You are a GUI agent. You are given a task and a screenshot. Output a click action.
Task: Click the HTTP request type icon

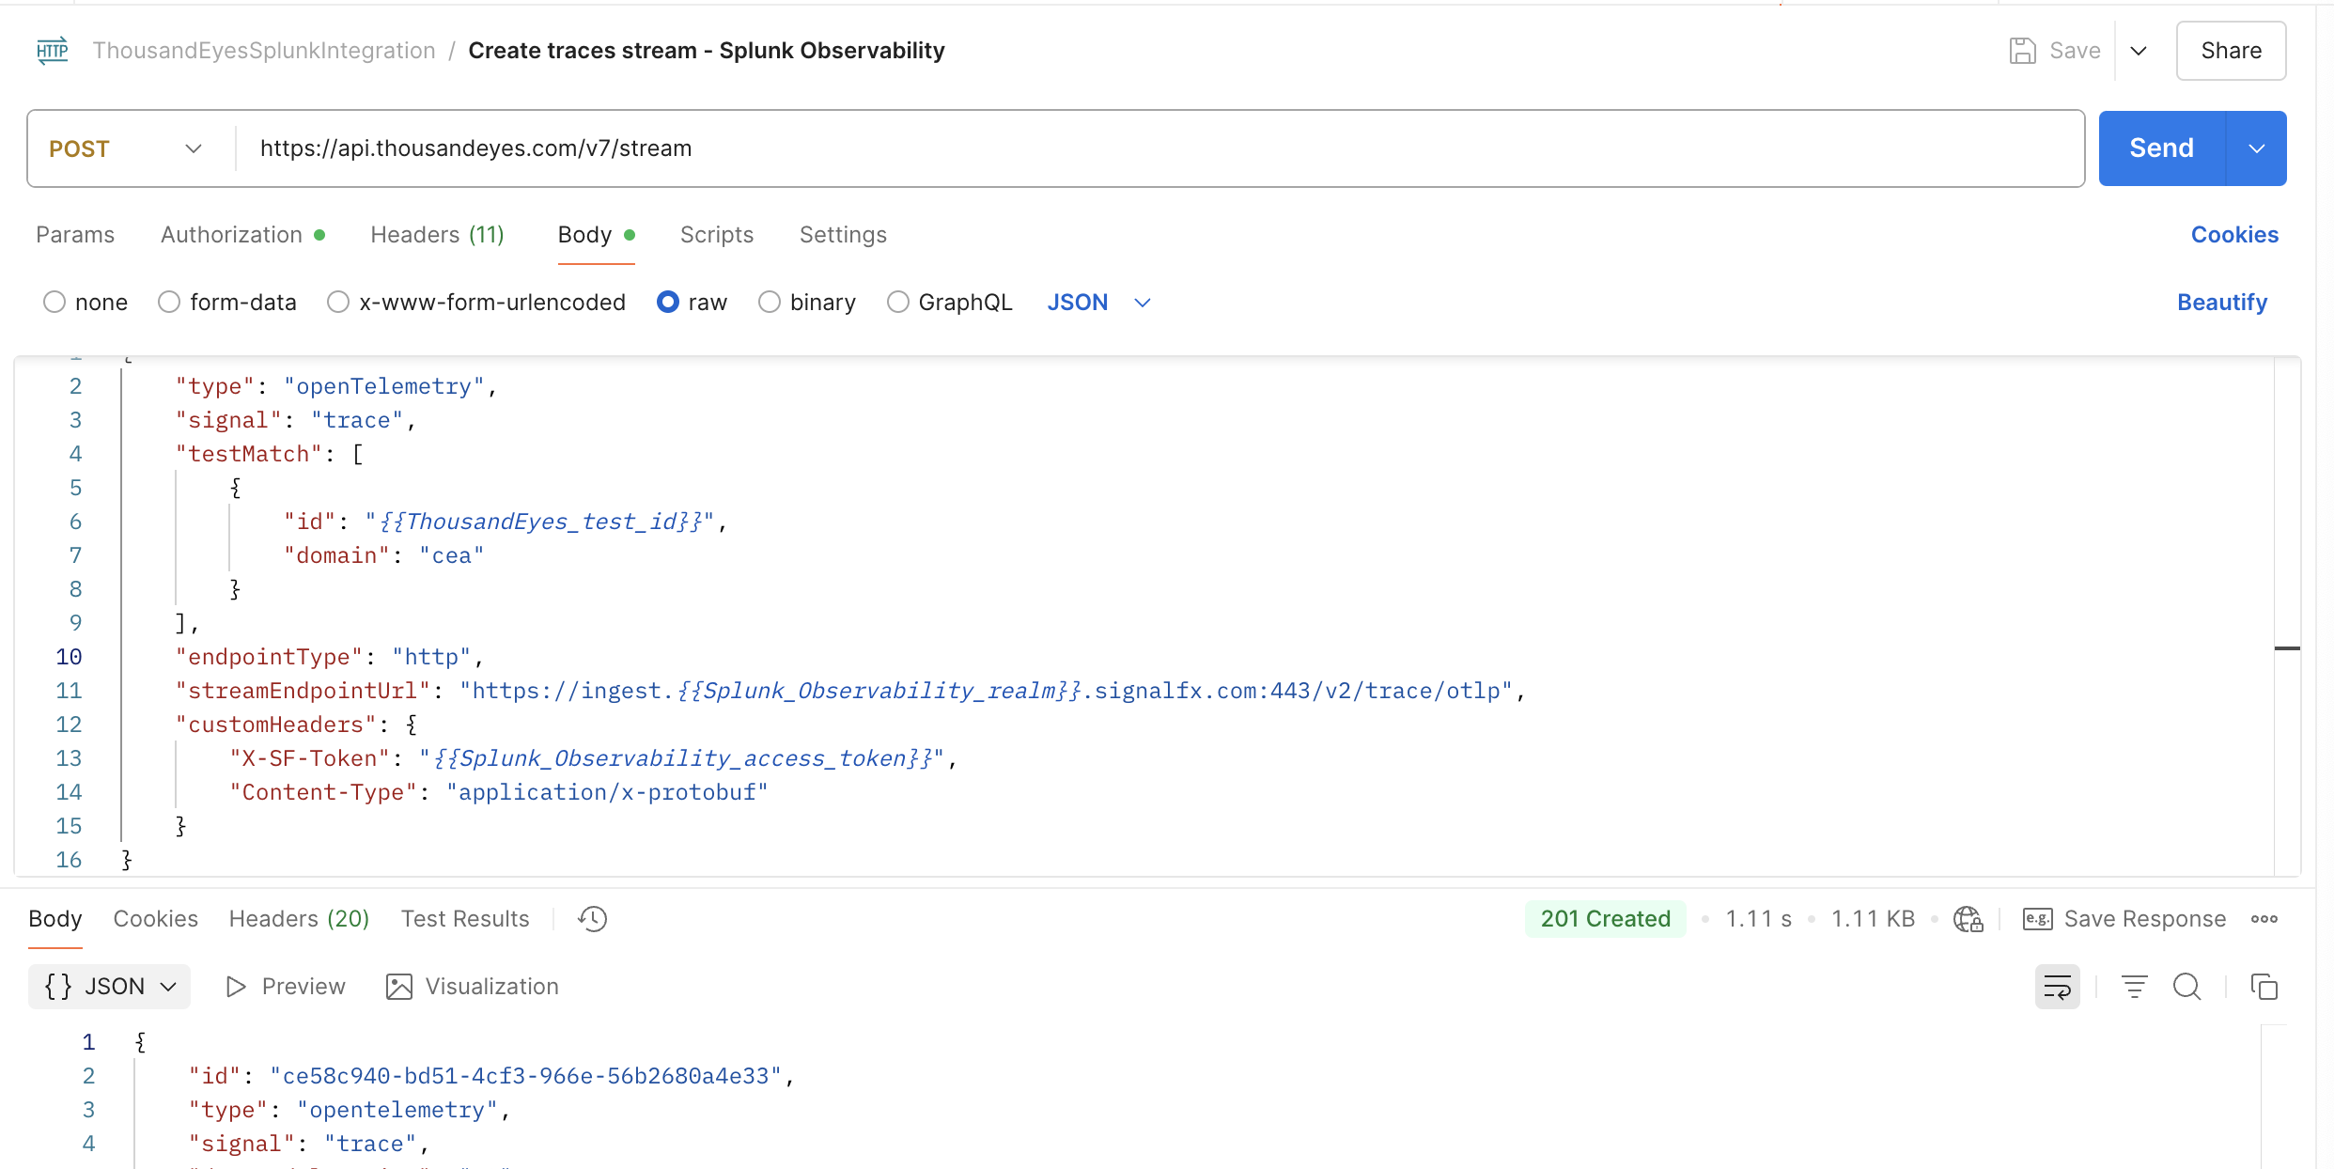53,51
